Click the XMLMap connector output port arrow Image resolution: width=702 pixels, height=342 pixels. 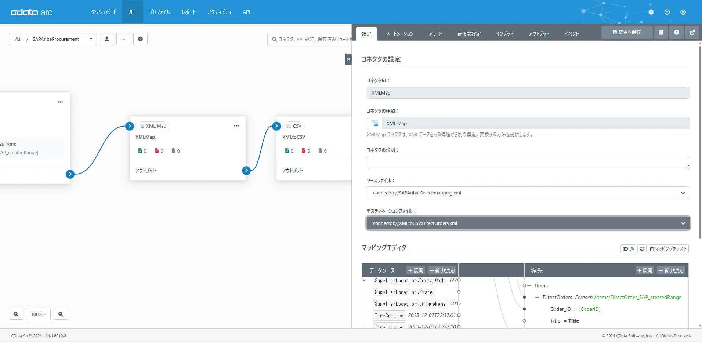coord(246,170)
